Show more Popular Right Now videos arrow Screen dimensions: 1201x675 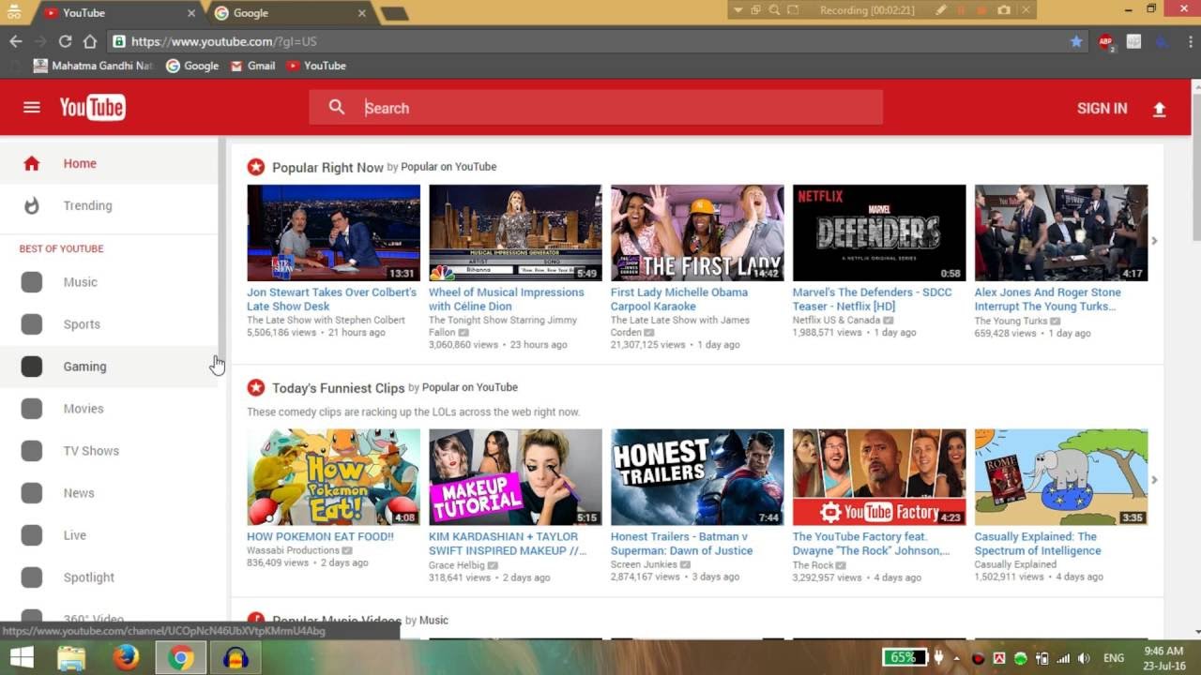tap(1154, 241)
